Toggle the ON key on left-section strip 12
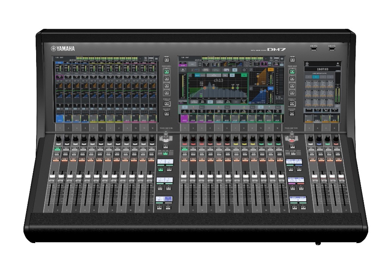The height and width of the screenshot is (273, 391). point(151,159)
